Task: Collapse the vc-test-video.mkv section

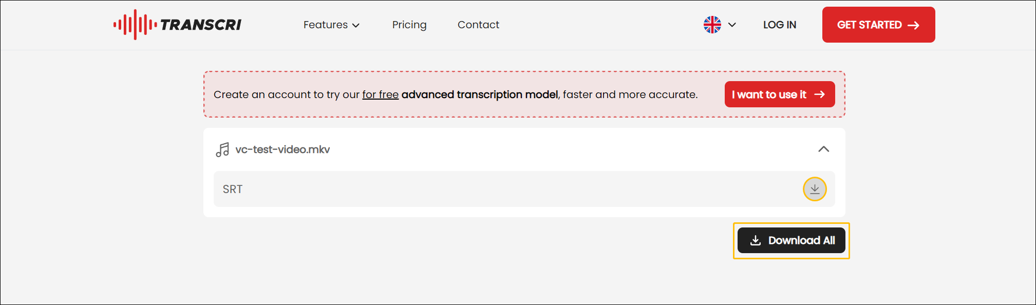Action: 824,149
